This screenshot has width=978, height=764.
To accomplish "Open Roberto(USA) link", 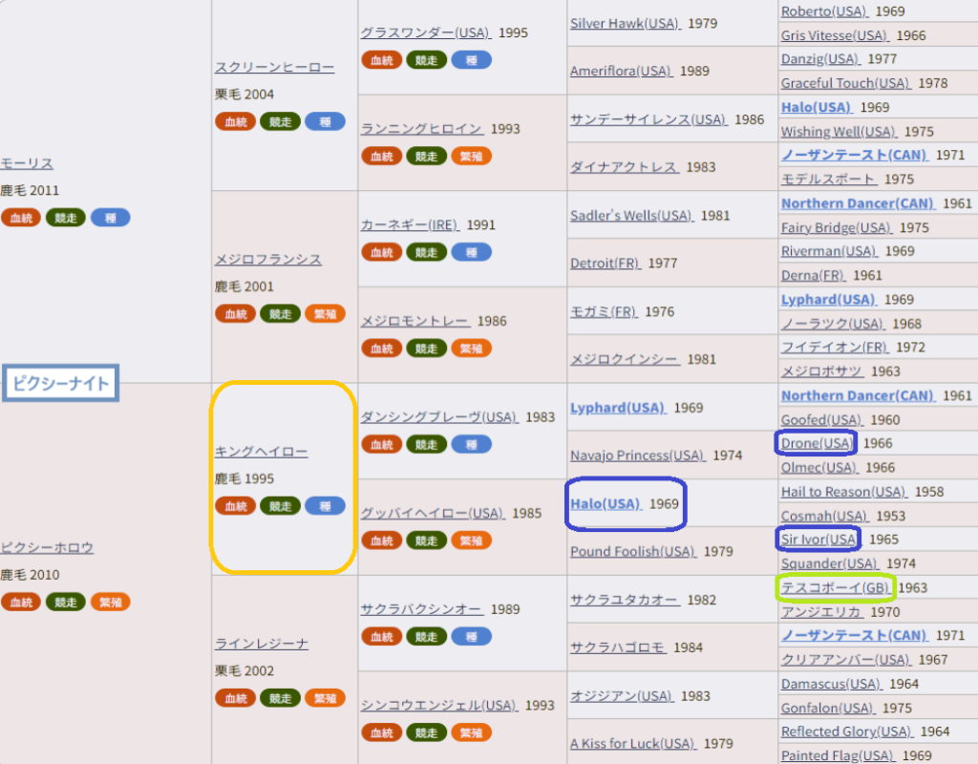I will click(824, 11).
